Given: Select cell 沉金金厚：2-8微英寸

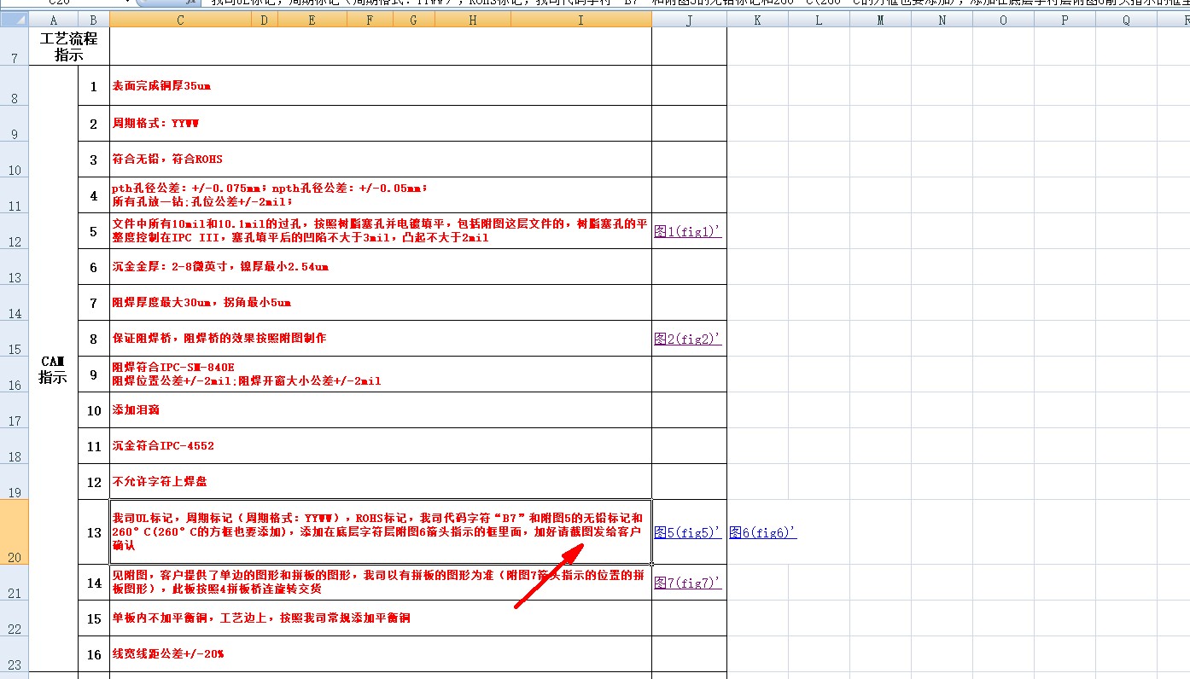Looking at the screenshot, I should pyautogui.click(x=381, y=267).
